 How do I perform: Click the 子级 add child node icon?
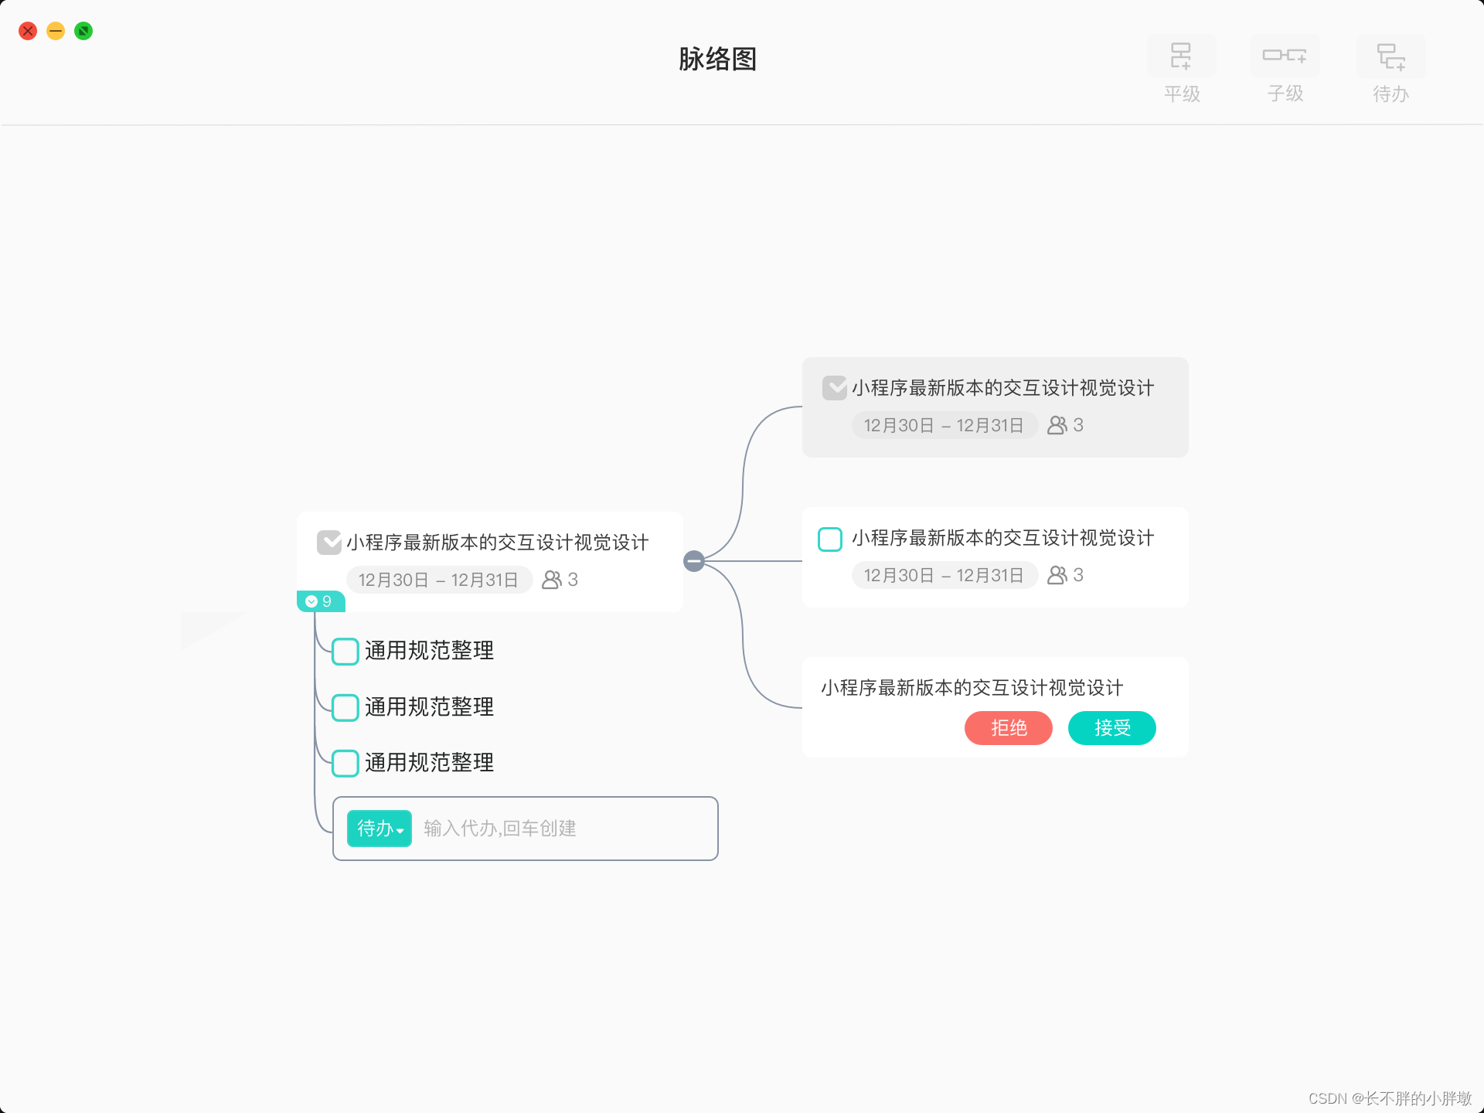(1285, 56)
